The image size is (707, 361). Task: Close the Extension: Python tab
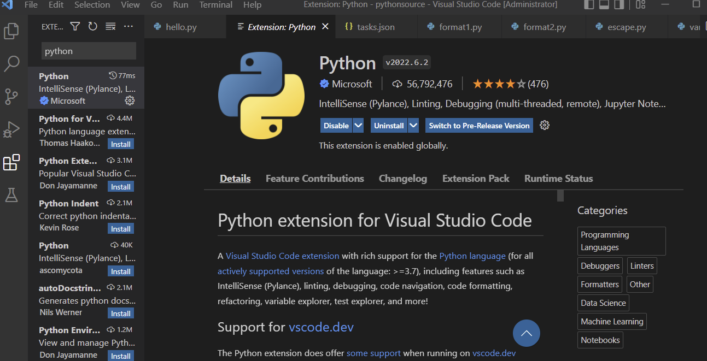[x=325, y=26]
